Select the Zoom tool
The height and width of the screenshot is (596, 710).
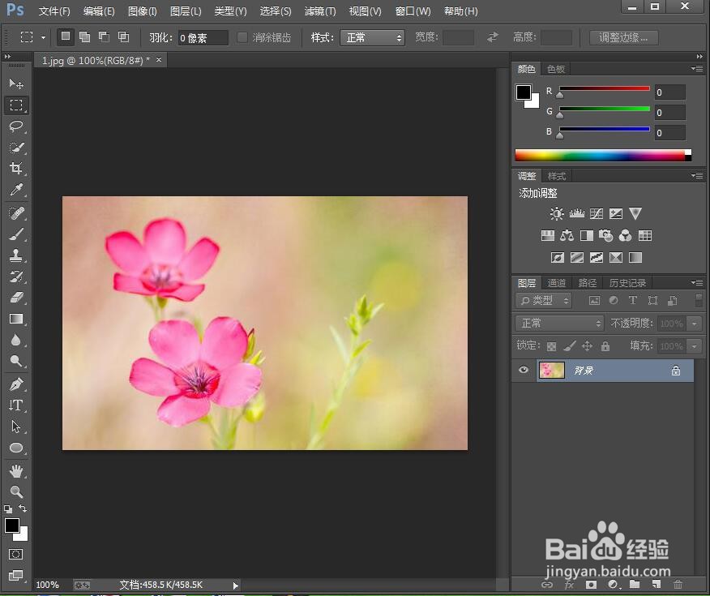[x=16, y=492]
